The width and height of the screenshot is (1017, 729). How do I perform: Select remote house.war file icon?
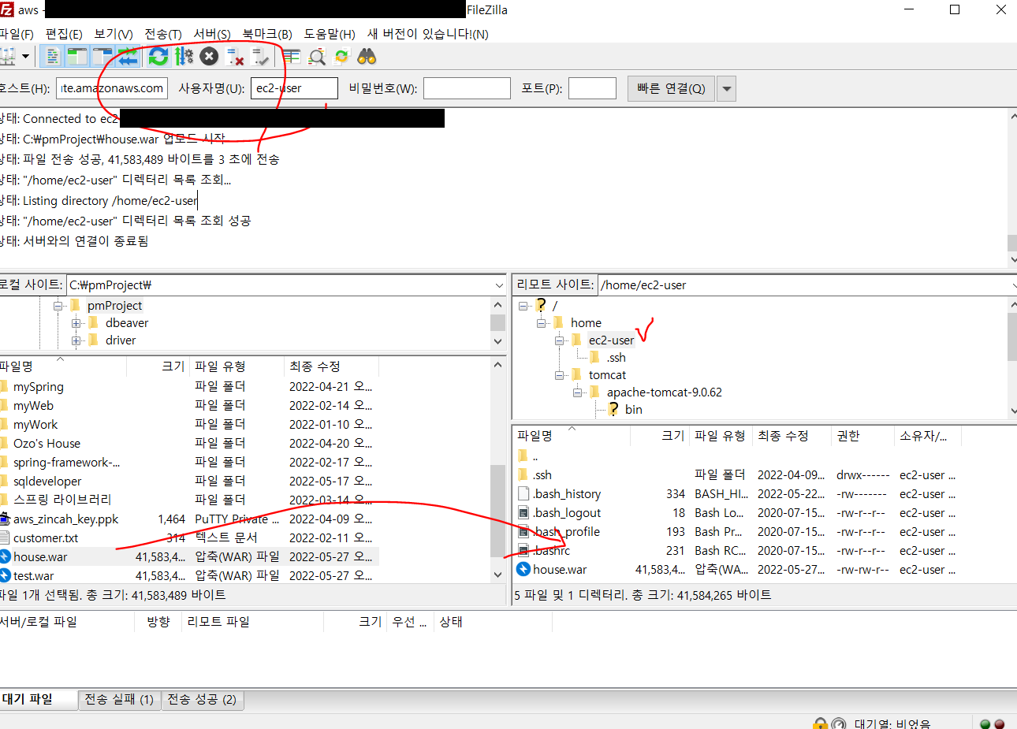[x=523, y=569]
